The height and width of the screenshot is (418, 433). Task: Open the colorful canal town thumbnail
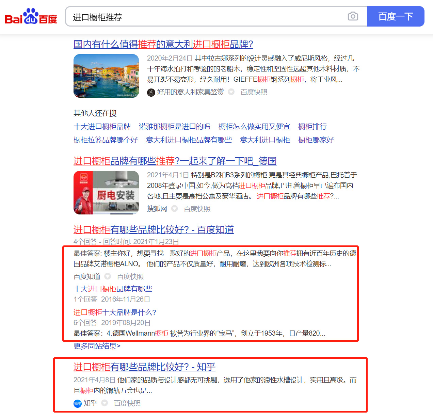coord(106,76)
